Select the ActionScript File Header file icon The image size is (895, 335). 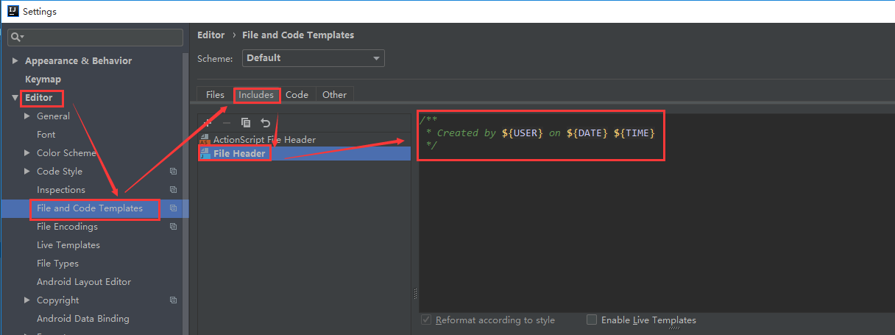coord(205,140)
